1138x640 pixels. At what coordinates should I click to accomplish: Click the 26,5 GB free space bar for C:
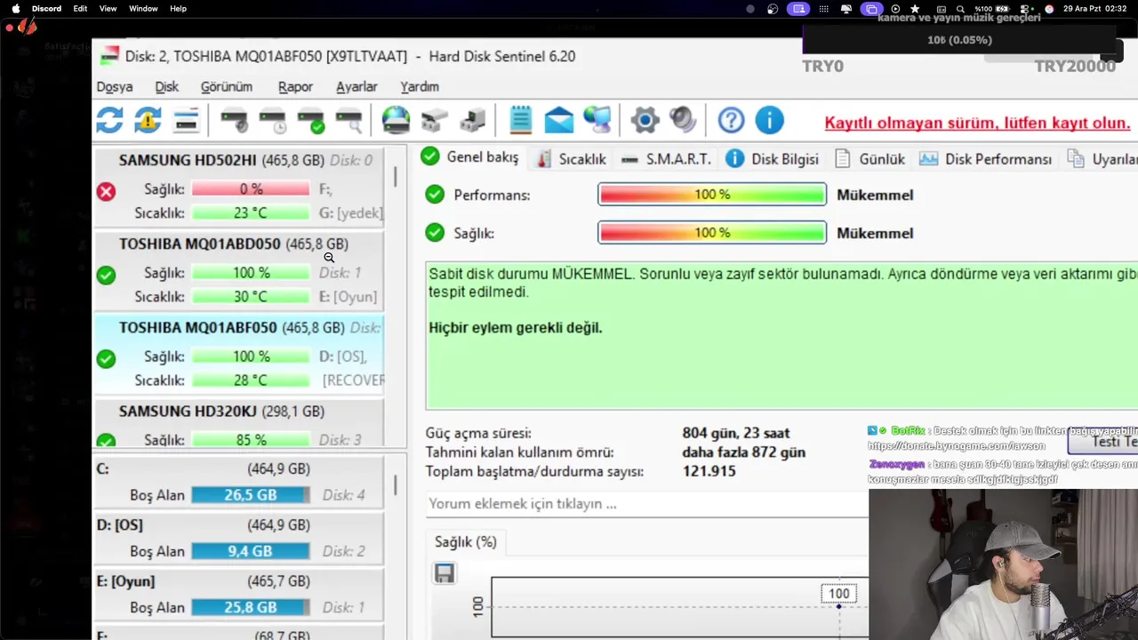tap(251, 495)
